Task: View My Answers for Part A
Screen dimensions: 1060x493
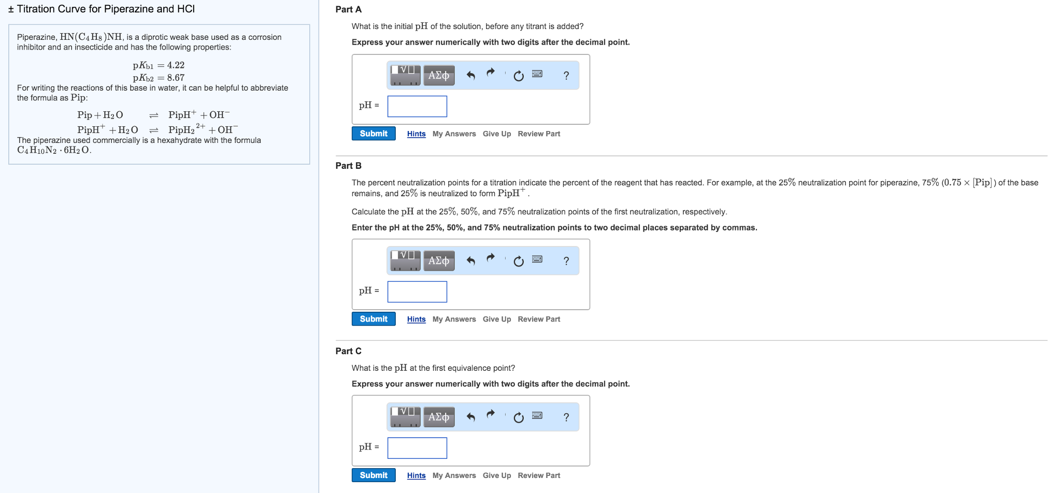Action: coord(454,134)
